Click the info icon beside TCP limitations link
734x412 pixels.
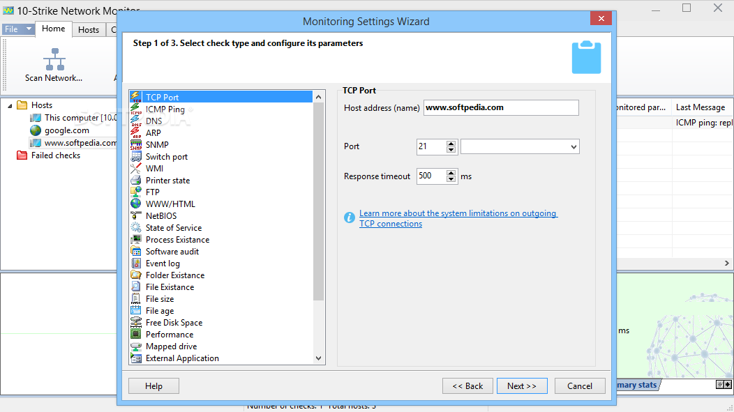[x=350, y=218]
